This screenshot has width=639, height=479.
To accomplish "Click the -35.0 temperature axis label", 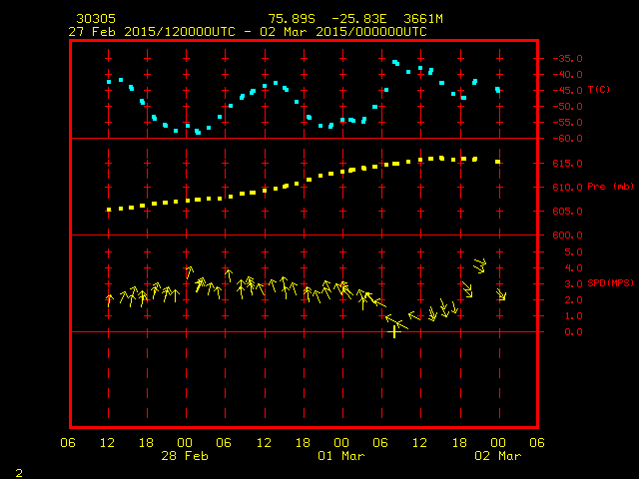I will (x=568, y=59).
